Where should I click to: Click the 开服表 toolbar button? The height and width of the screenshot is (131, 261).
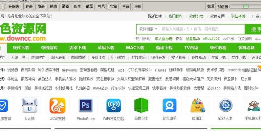point(14,7)
